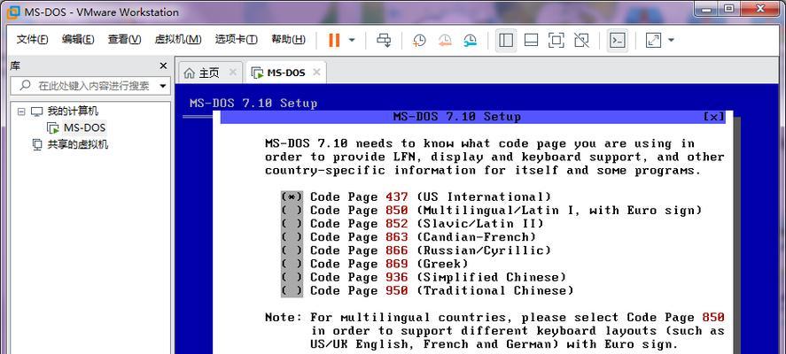Toggle the library sidebar view icon
Viewport: 786px width, 354px height.
point(506,40)
